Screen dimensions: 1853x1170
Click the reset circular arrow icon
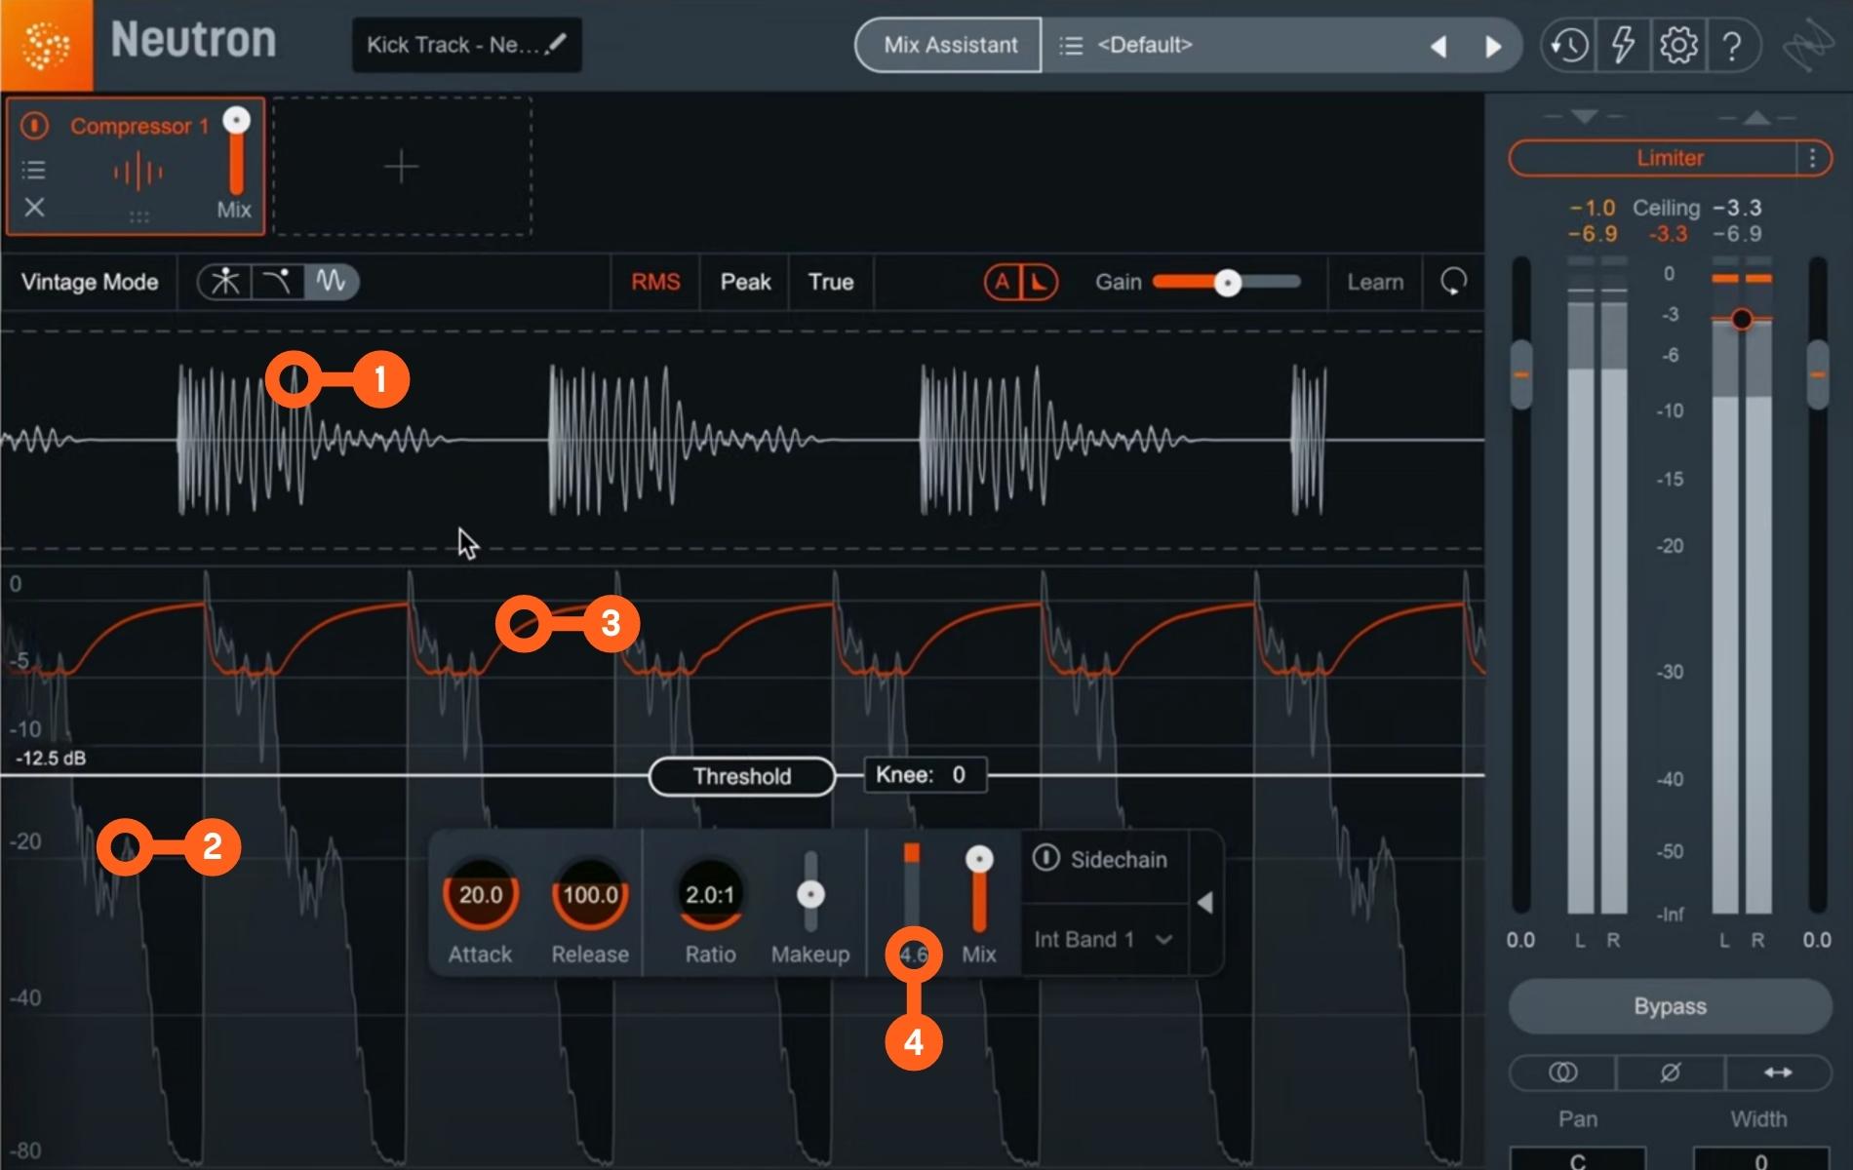(x=1453, y=282)
